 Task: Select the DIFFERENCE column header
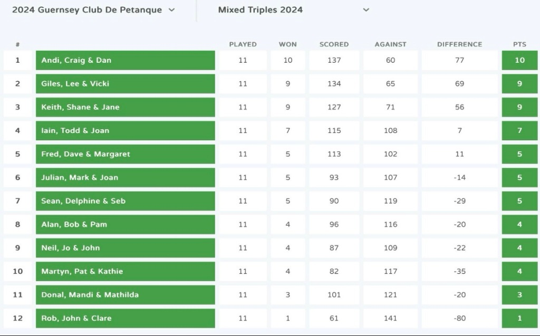[x=459, y=44]
